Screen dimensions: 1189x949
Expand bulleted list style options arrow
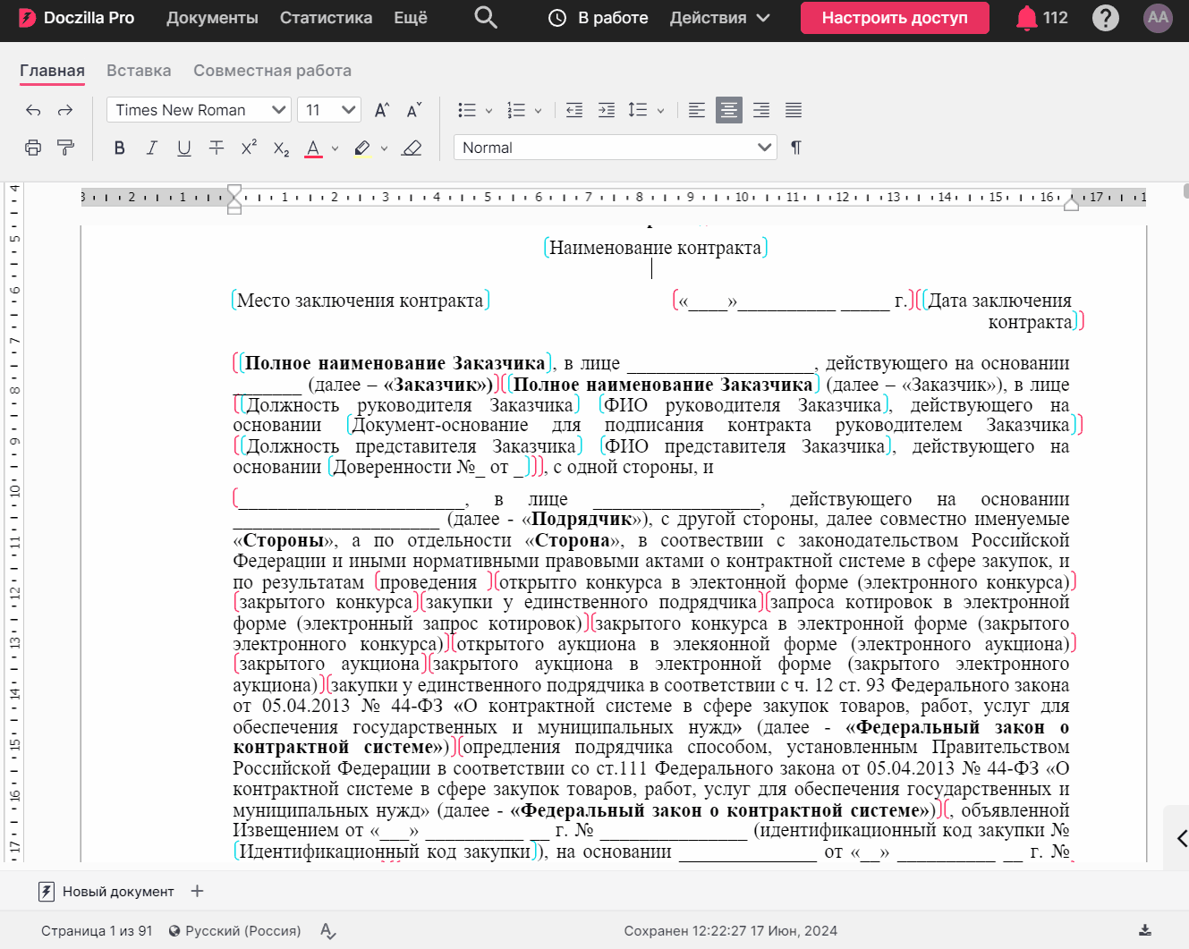pyautogui.click(x=488, y=111)
